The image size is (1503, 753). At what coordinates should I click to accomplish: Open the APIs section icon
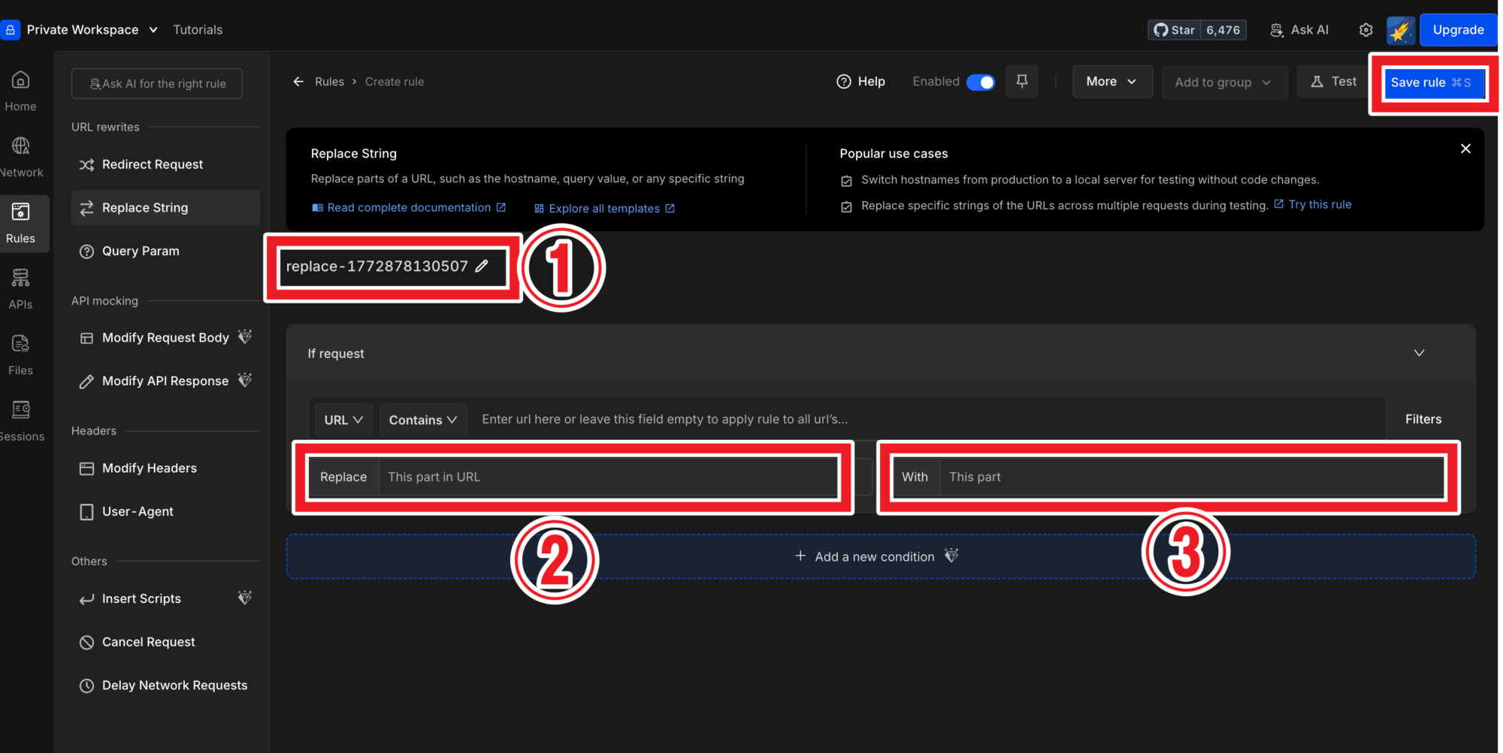pyautogui.click(x=21, y=288)
